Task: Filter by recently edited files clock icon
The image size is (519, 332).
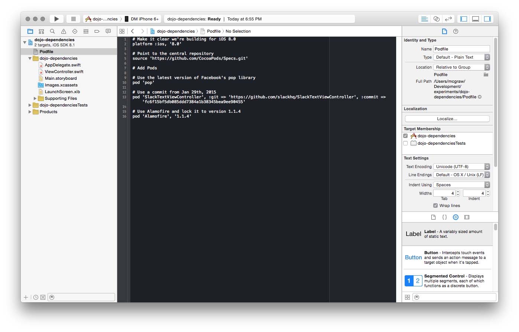Action: pos(36,297)
